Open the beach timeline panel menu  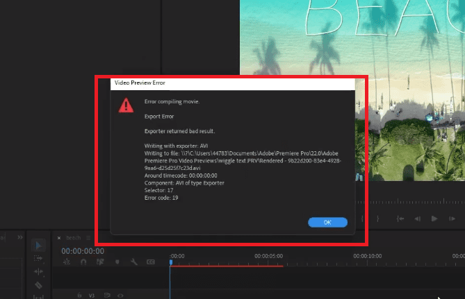pos(88,238)
